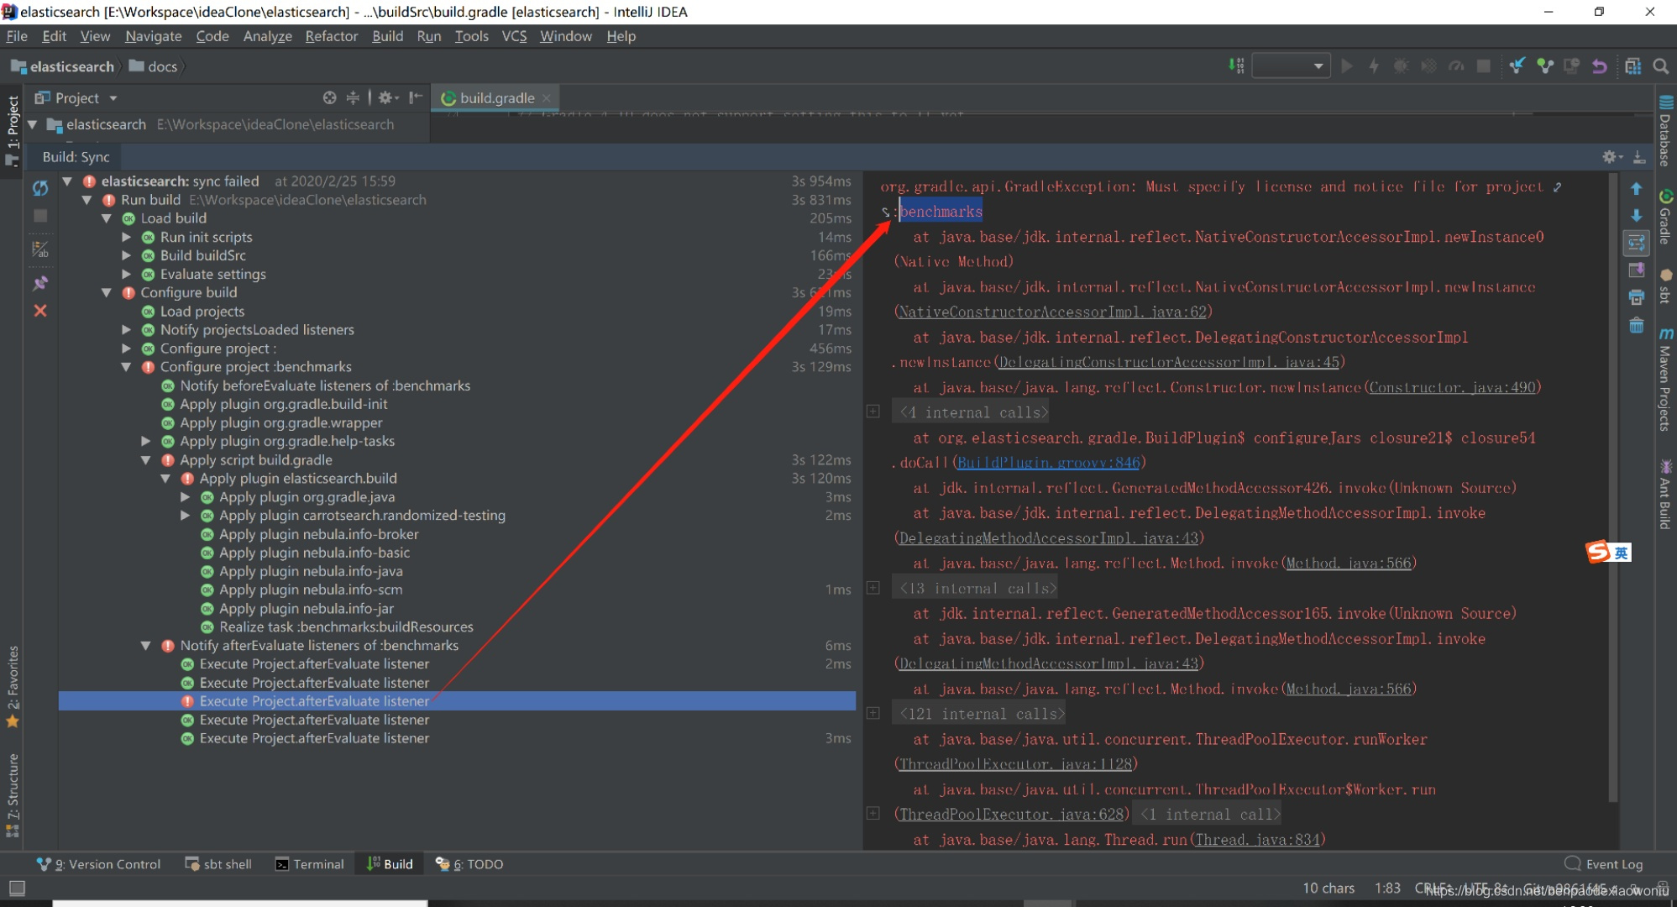Screen dimensions: 1677x907
Task: Toggle soft-wrap in console output
Action: pyautogui.click(x=1636, y=244)
